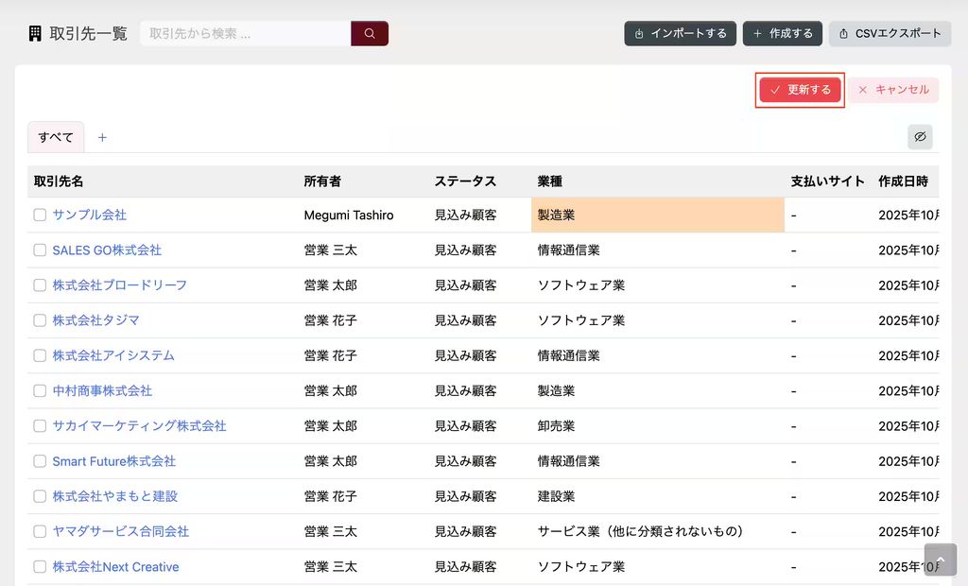Image resolution: width=968 pixels, height=586 pixels.
Task: Click 業種 column header
Action: (550, 181)
